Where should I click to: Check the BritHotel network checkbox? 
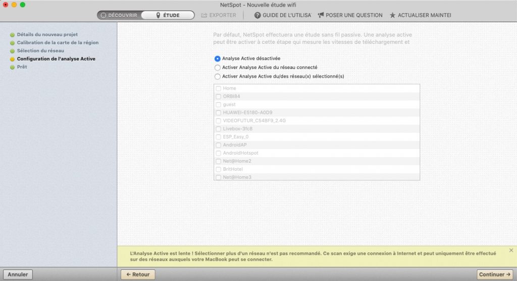pyautogui.click(x=218, y=169)
